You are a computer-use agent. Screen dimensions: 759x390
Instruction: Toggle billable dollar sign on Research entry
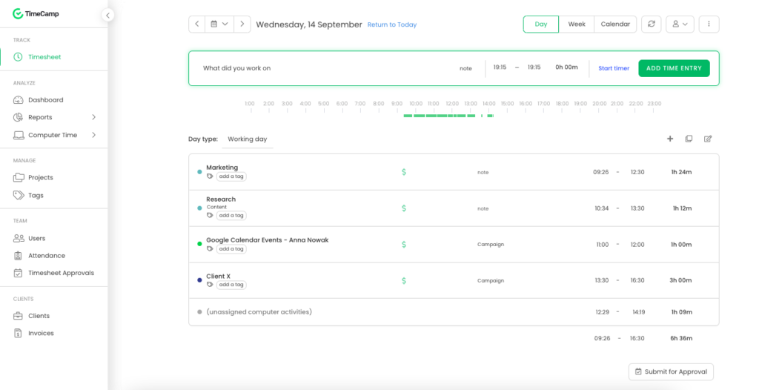404,208
